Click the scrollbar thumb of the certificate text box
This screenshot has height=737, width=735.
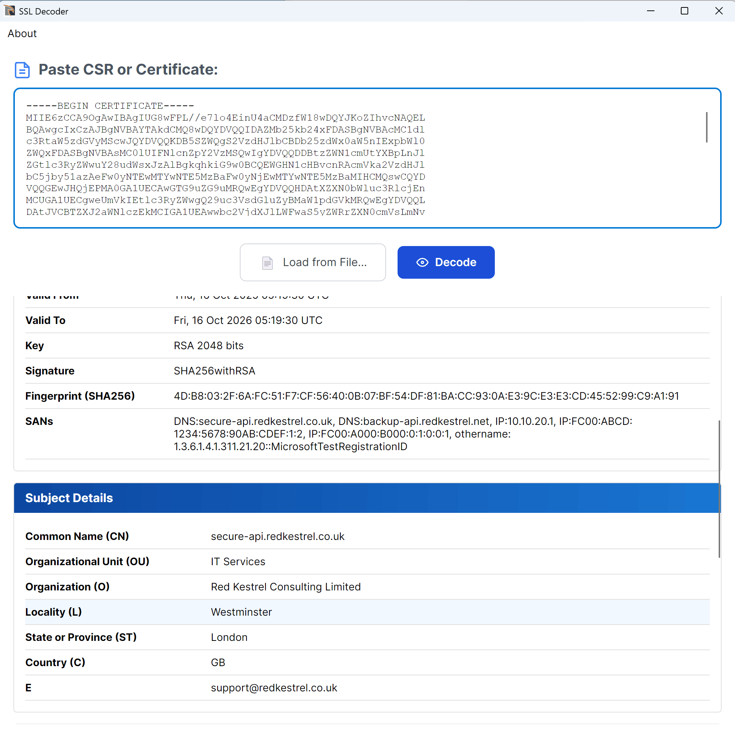coord(707,127)
